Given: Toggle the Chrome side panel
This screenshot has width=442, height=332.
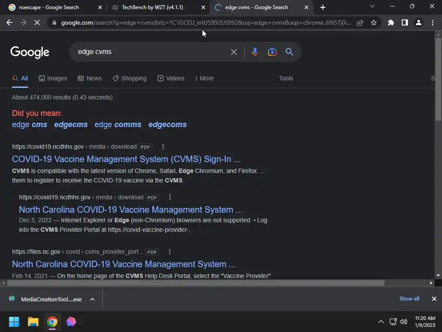Looking at the screenshot, I should tap(405, 22).
